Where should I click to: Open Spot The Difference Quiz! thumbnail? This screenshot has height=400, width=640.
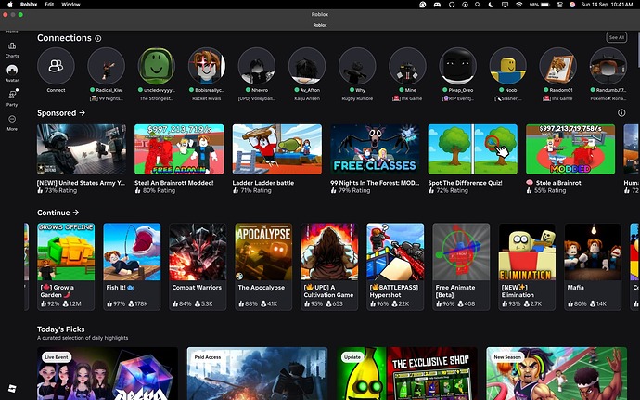473,149
